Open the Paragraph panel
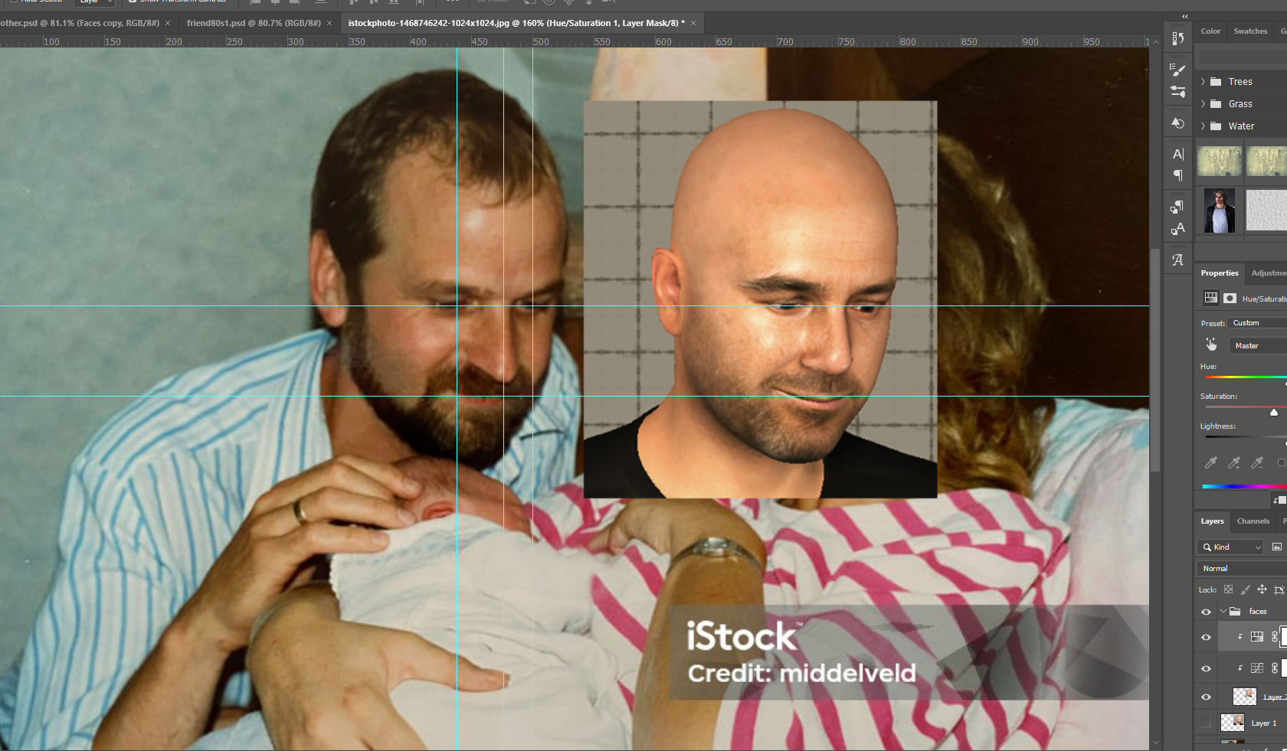 coord(1177,175)
